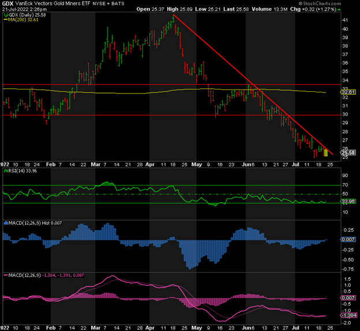Screen dimensions: 360x331
Task: Click the green 33.96 RSI value tag
Action: pyautogui.click(x=348, y=202)
